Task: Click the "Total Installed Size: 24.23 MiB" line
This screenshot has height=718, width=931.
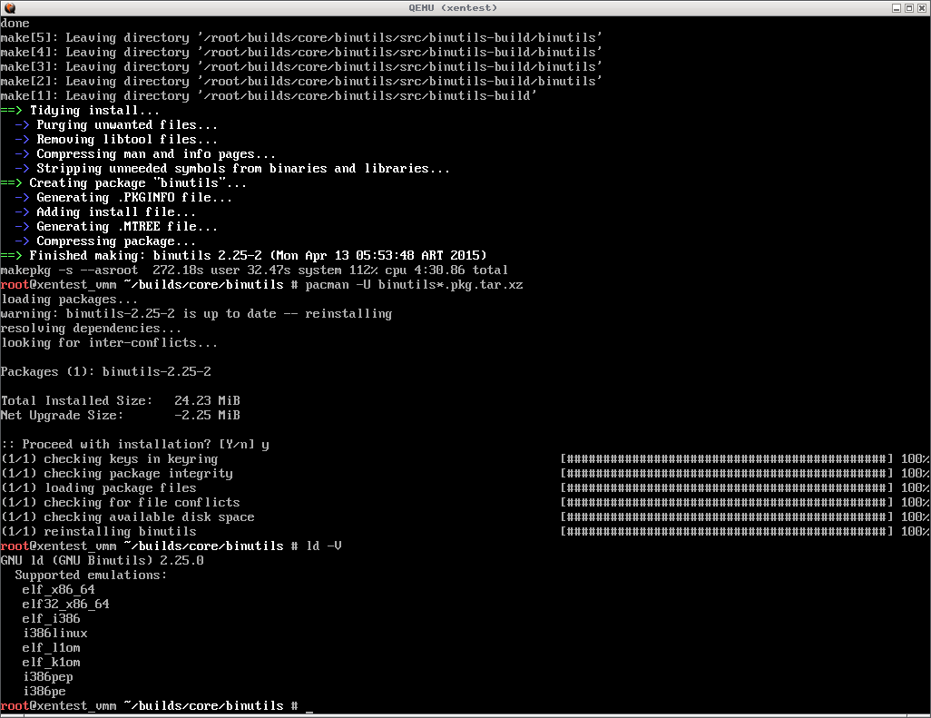Action: [120, 401]
